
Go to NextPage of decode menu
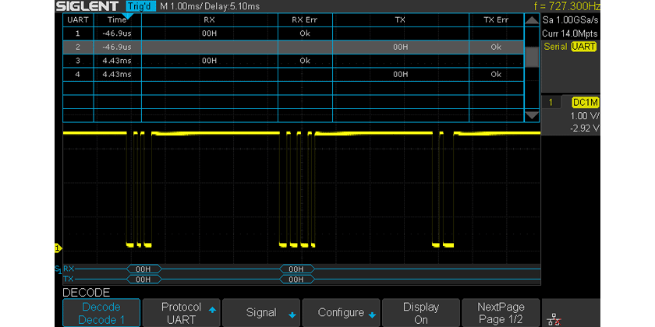500,313
